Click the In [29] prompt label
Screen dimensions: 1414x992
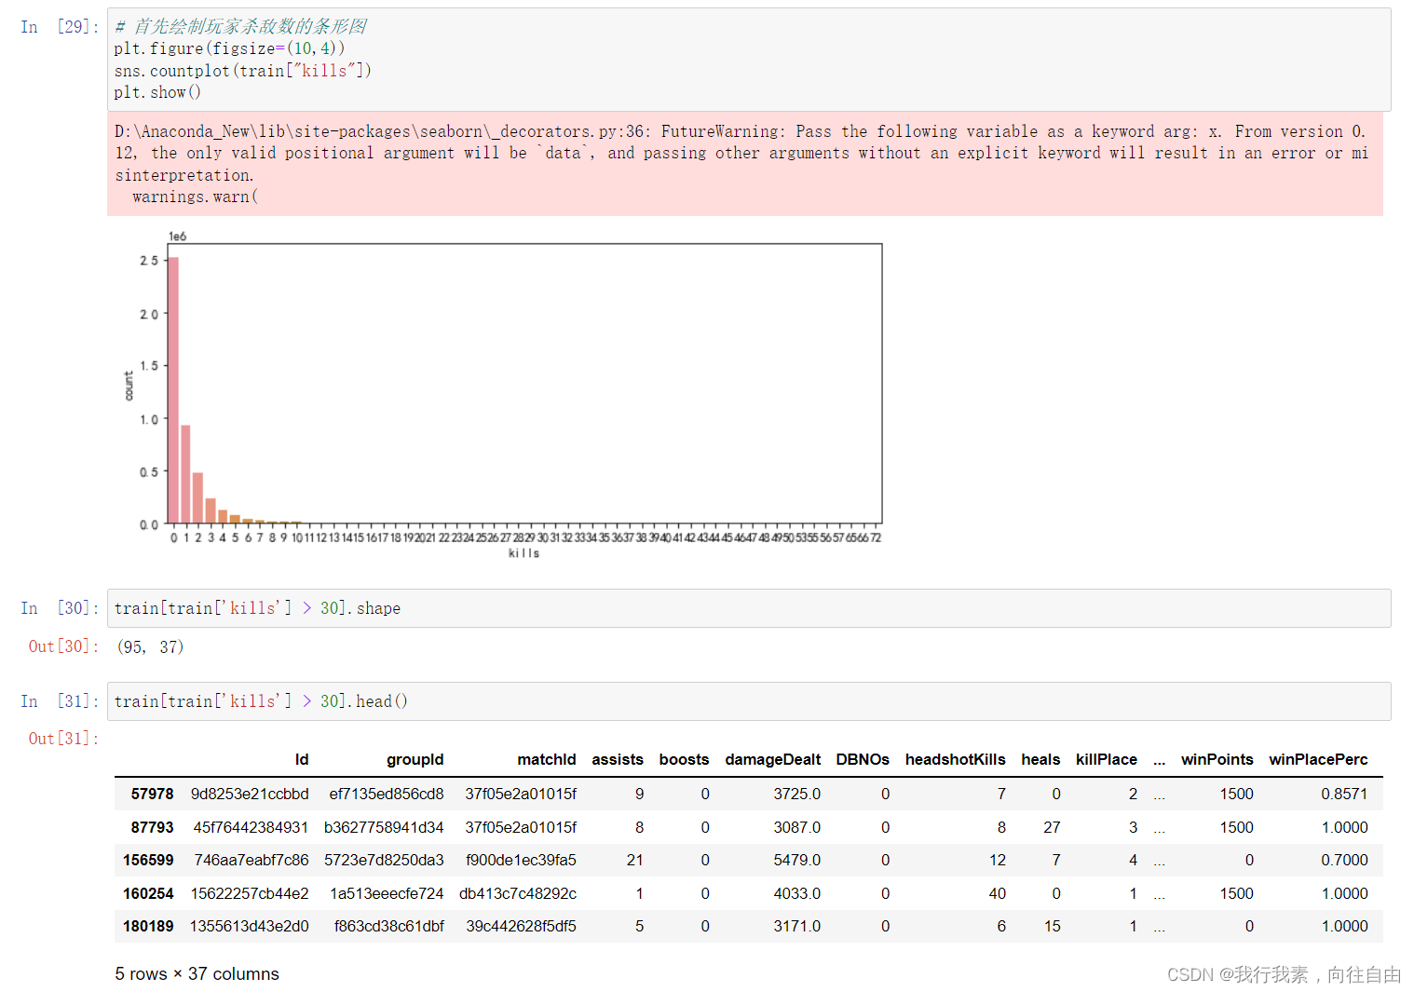tap(60, 27)
